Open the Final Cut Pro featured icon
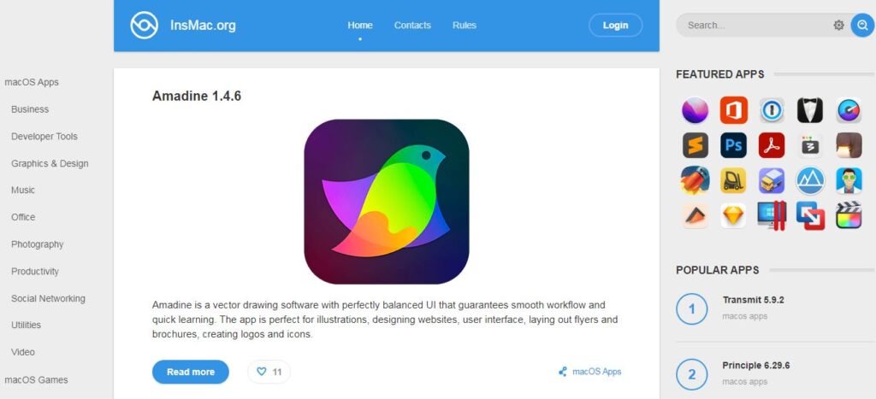 (849, 215)
